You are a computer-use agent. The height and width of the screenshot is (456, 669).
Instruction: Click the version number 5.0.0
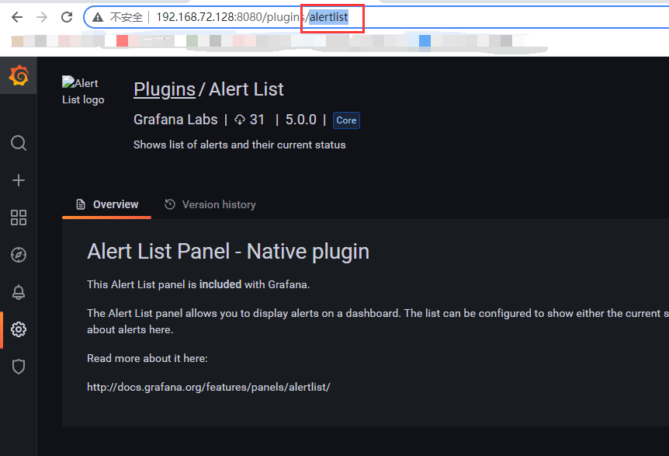[301, 120]
